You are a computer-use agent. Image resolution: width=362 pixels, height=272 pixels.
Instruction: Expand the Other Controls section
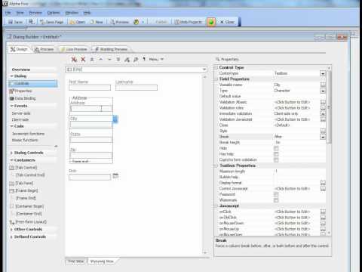tap(11, 230)
